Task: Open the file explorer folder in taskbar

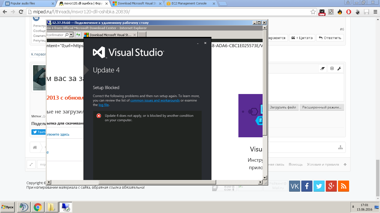Action: [51, 207]
